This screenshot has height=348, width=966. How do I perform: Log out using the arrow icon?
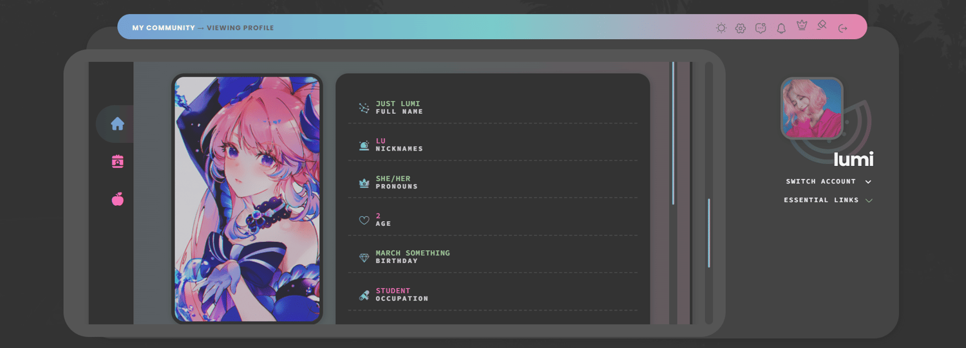click(x=843, y=28)
